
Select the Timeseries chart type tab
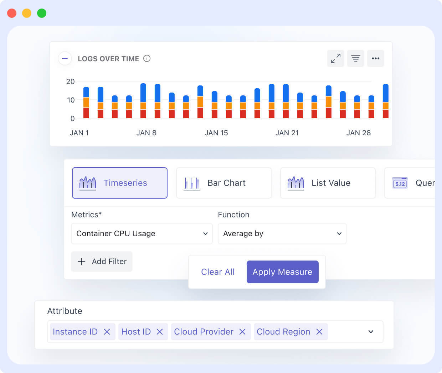tap(120, 183)
